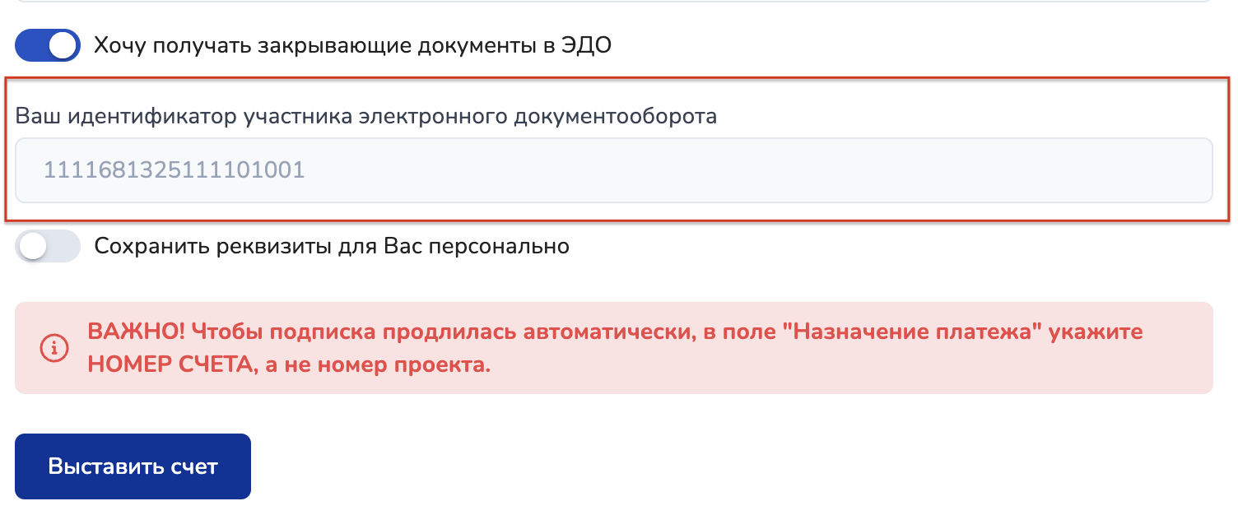
Task: Click the label 'Хочу получать закрывающие документы в ЭДО'
Action: tap(352, 45)
